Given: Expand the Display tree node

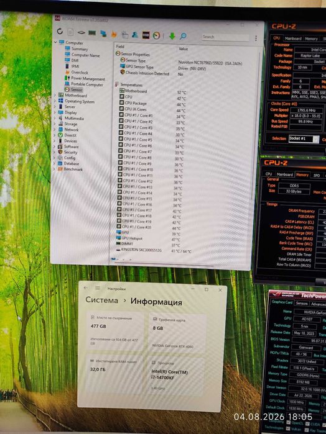Looking at the screenshot, I should (x=55, y=112).
